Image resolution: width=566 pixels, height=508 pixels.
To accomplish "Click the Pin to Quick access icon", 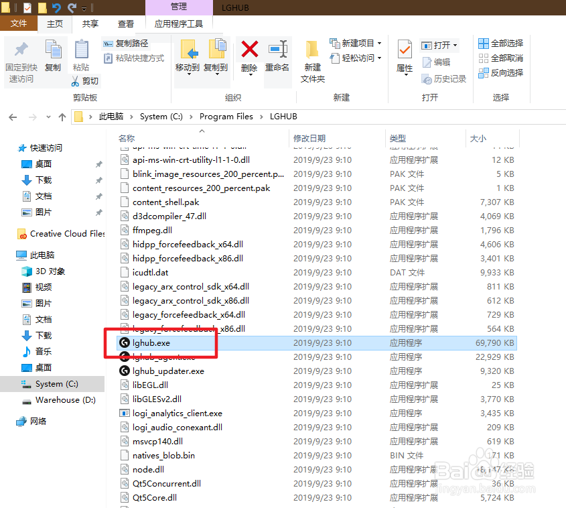I will pos(21,50).
